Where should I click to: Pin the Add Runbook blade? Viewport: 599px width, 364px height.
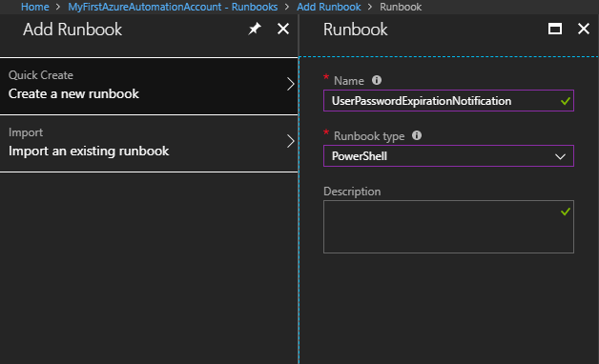pyautogui.click(x=255, y=29)
